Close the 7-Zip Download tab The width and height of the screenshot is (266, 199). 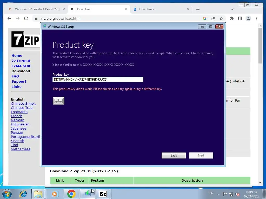click(126, 9)
